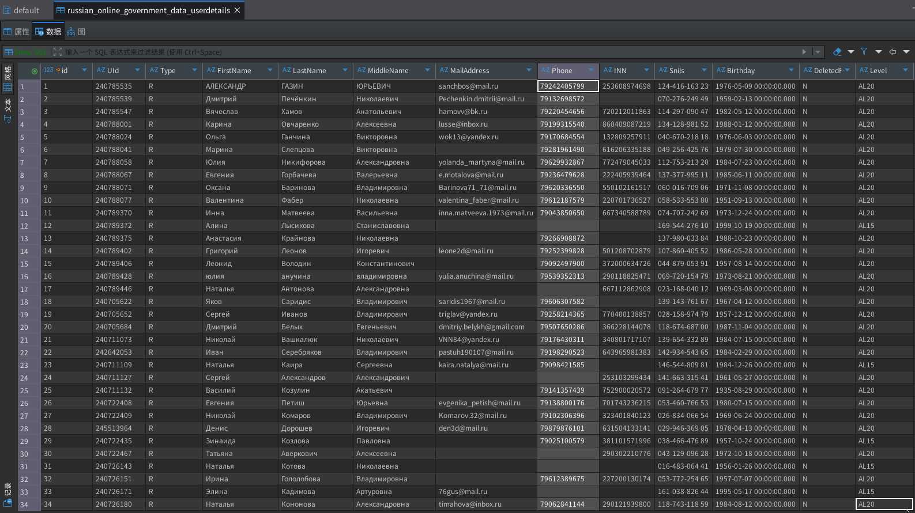Open the LastName column filter dropdown
Screen dimensions: 915x513
(345, 70)
